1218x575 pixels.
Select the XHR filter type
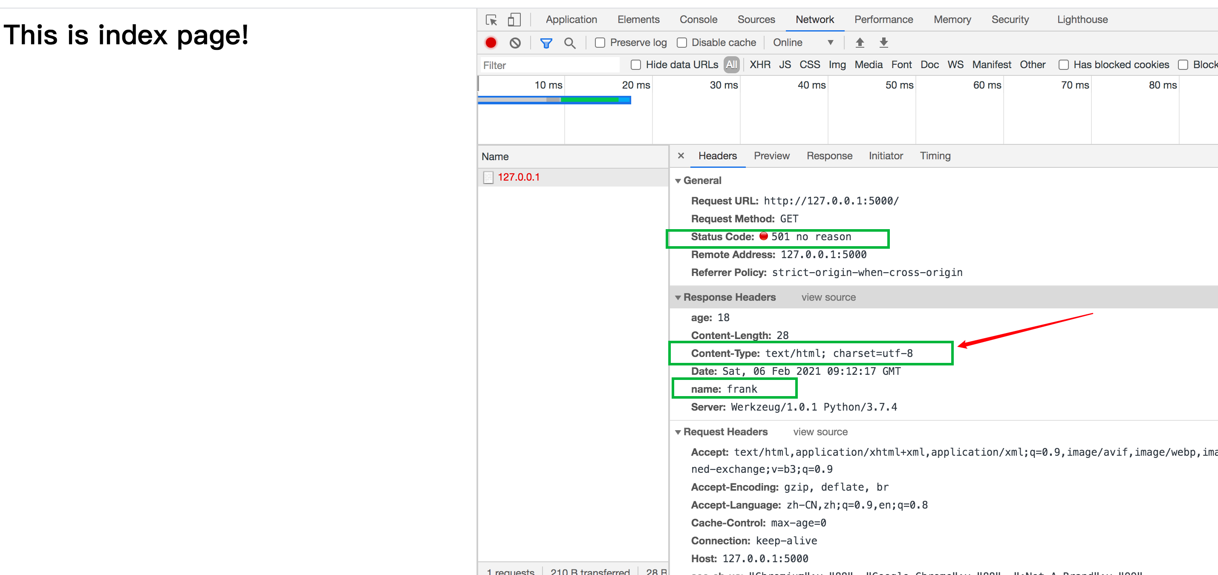click(759, 65)
